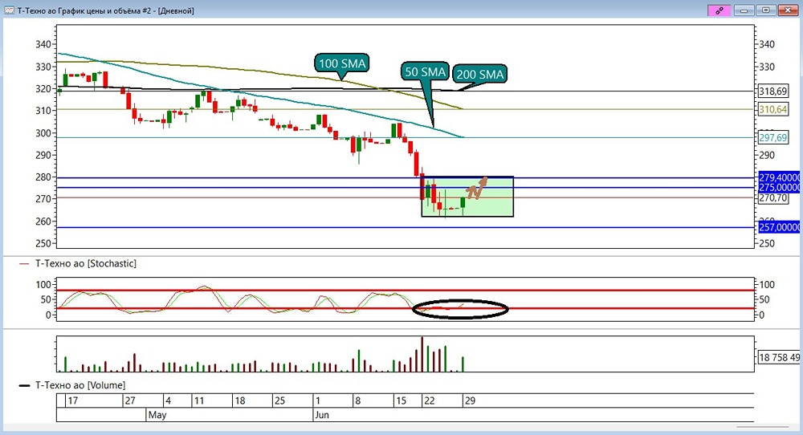Screen dimensions: 803x435
Task: Click the pink chain link icon in title bar
Action: point(719,10)
